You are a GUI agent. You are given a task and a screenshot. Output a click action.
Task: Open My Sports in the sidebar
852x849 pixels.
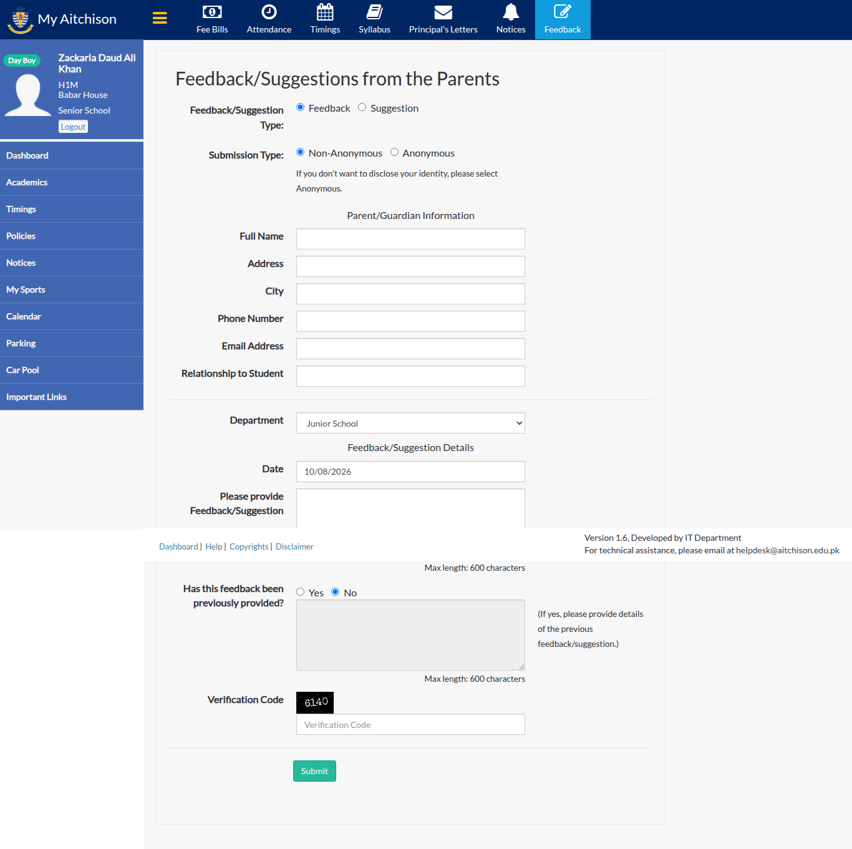click(x=72, y=289)
